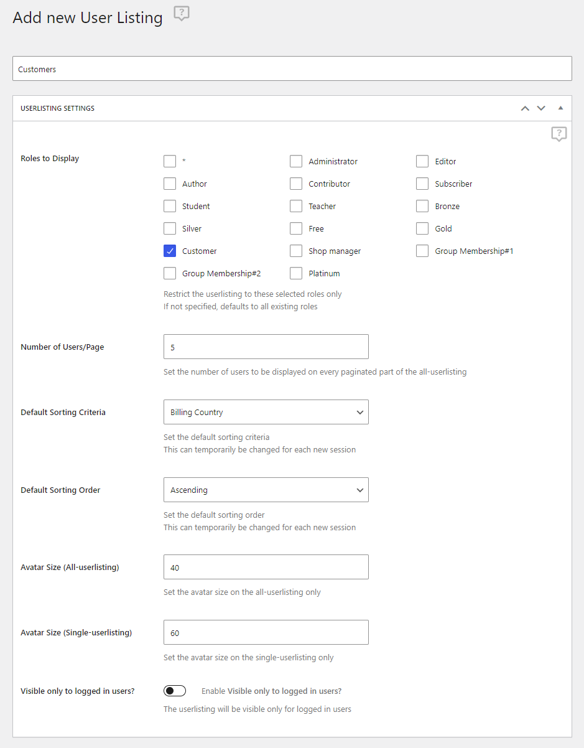Click the Customers title input field
The height and width of the screenshot is (748, 584).
pyautogui.click(x=292, y=68)
